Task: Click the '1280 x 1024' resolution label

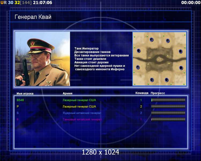Action: coord(100,152)
